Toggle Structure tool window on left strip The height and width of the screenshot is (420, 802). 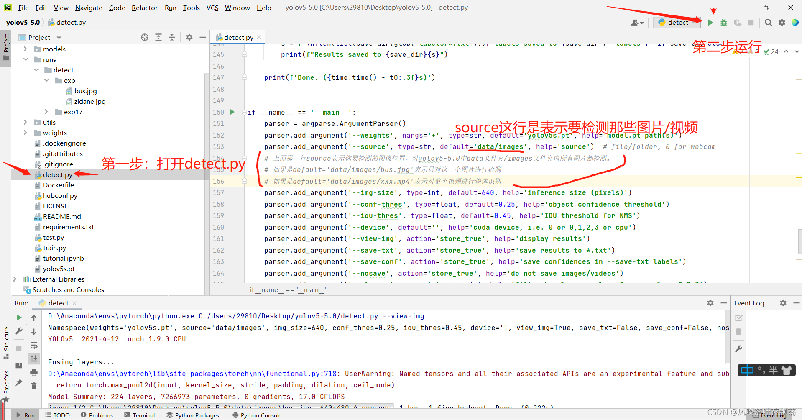[6, 342]
